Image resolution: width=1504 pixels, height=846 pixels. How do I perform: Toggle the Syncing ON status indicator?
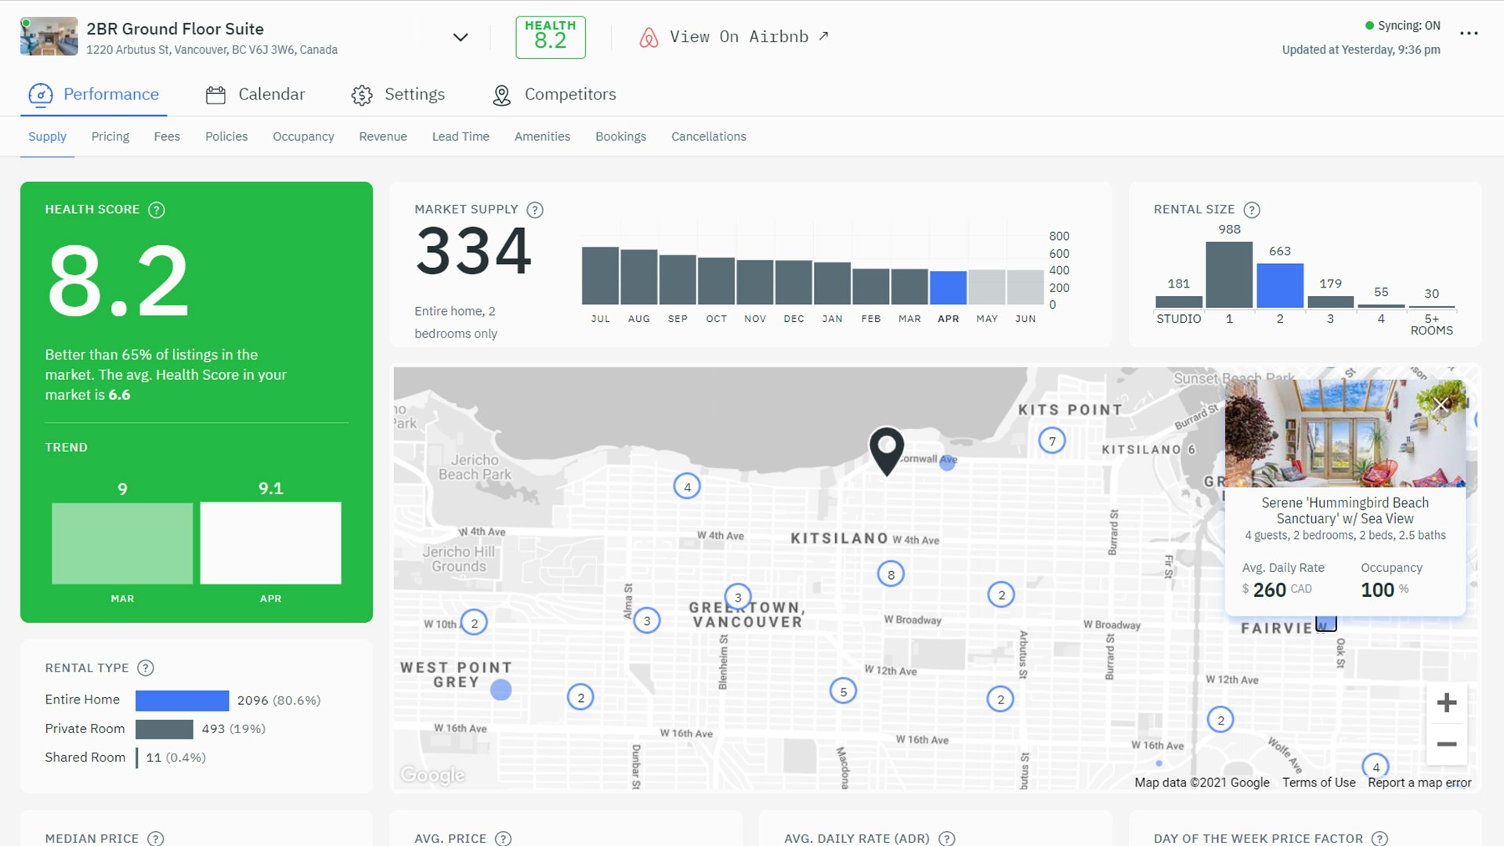1402,26
